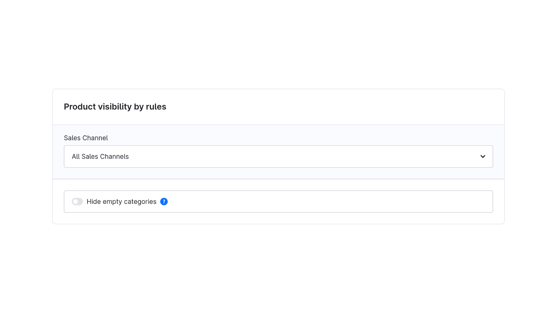
Task: Show help for Hide empty categories
Action: (164, 201)
